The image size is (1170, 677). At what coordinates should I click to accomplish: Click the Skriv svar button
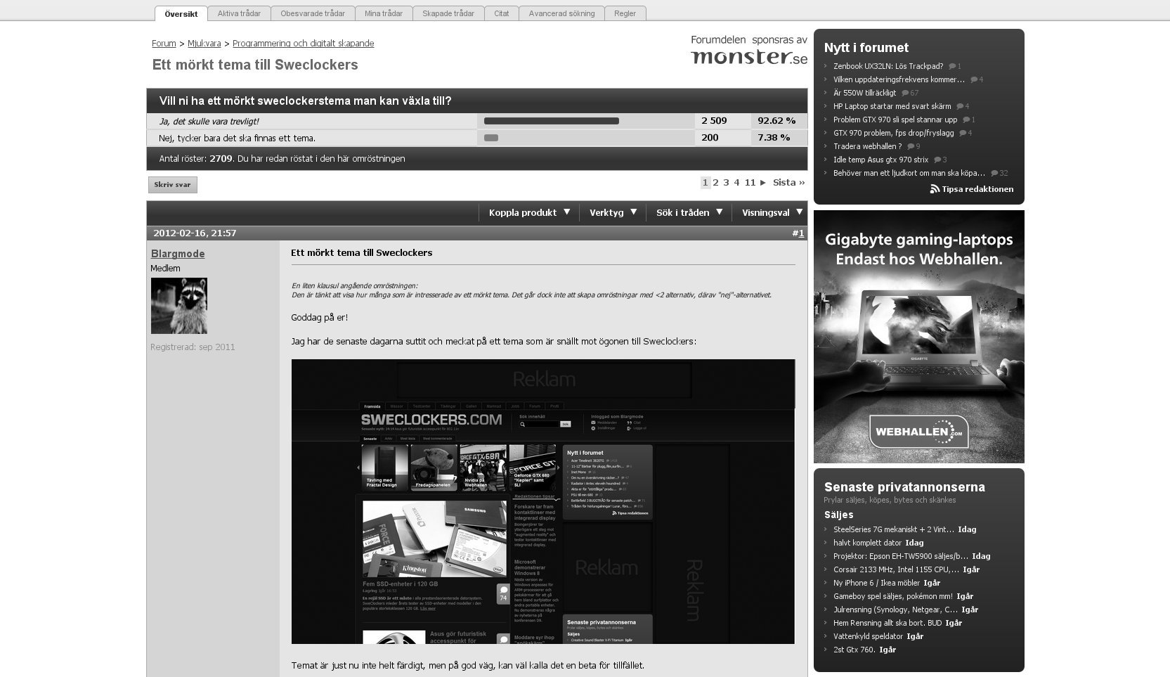coord(173,185)
